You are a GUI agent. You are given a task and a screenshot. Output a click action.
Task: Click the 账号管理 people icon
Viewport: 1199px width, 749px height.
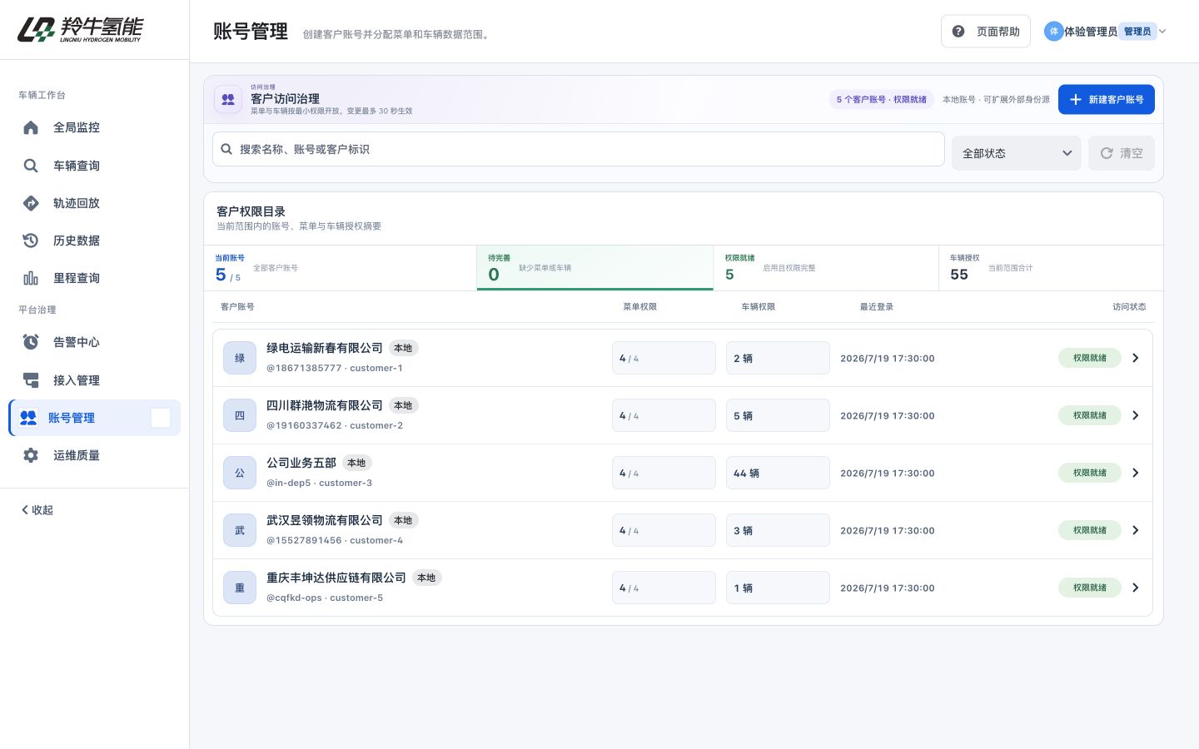point(28,418)
